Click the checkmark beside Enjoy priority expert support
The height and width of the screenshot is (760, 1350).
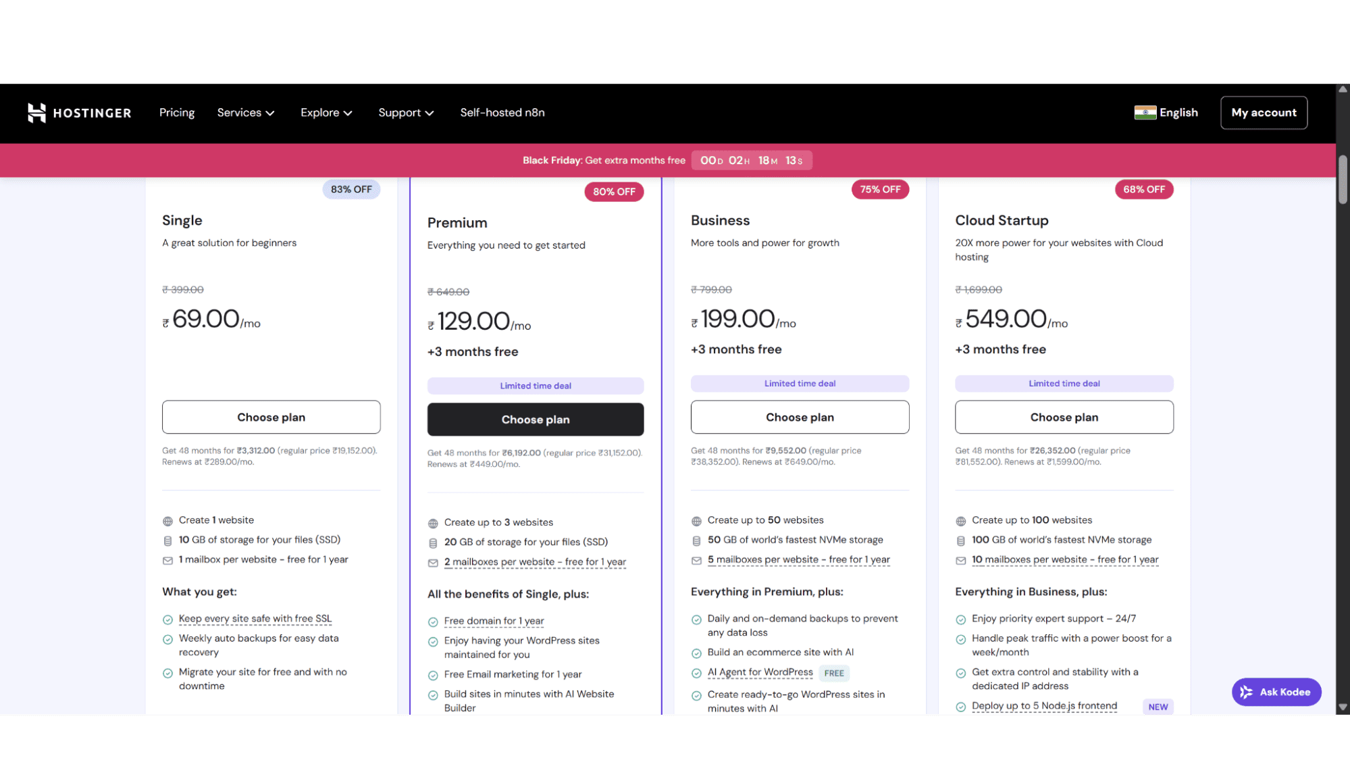pyautogui.click(x=960, y=619)
